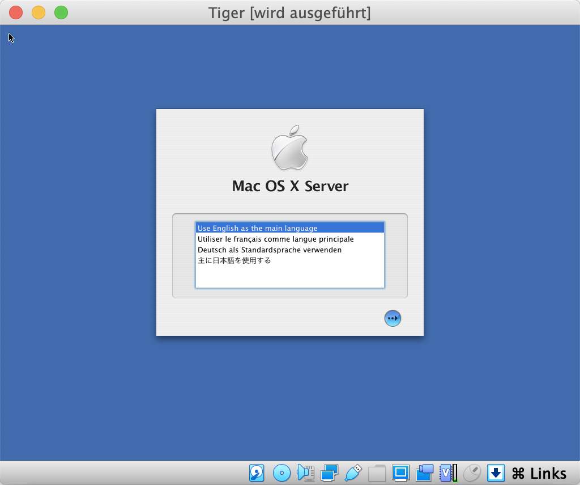Open the video capture status icon

click(x=425, y=473)
